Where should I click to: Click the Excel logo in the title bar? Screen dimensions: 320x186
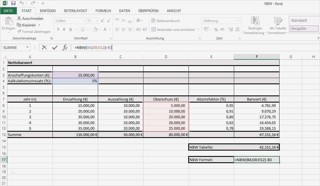coord(5,3)
